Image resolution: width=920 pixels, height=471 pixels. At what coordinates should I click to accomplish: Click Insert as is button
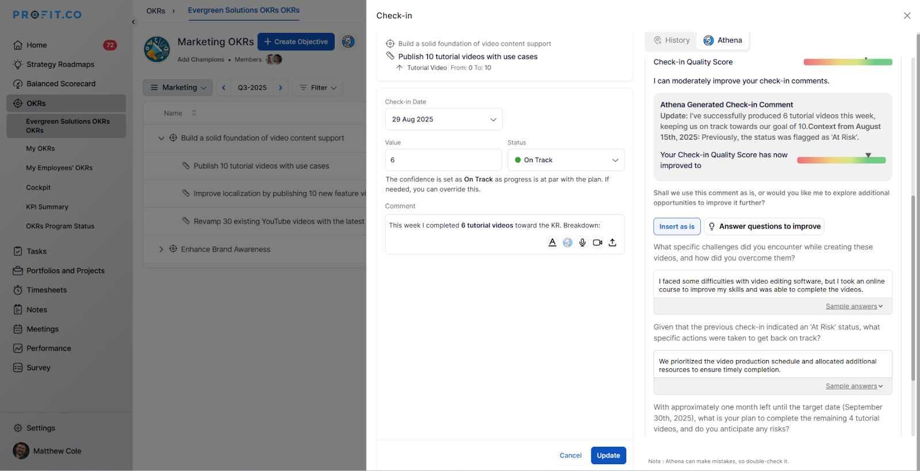click(677, 227)
